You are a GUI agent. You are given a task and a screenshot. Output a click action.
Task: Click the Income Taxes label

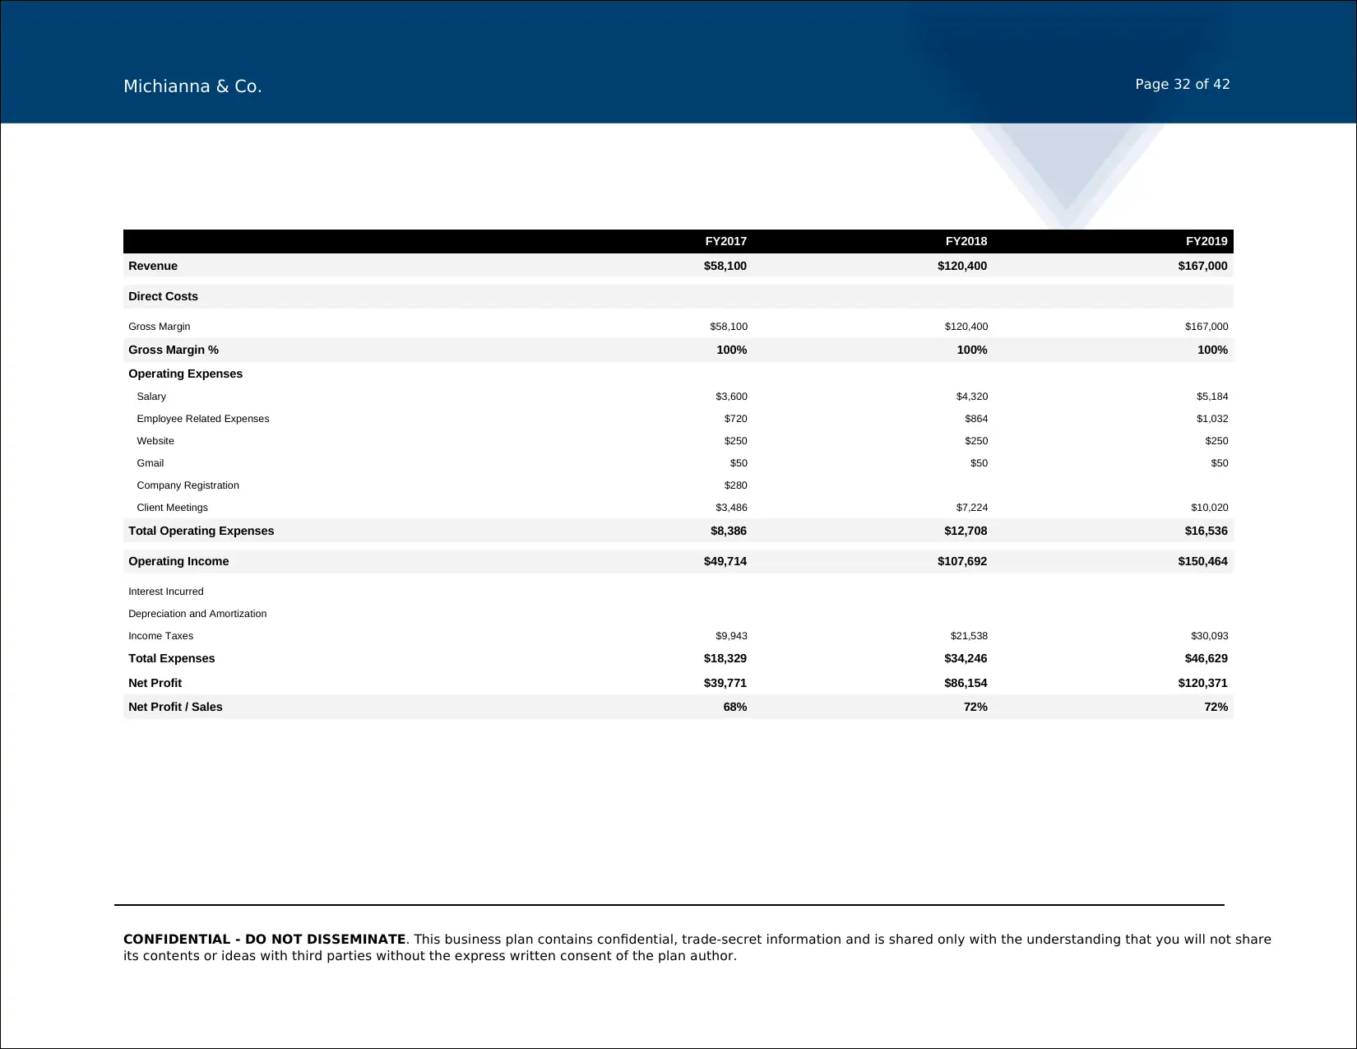(161, 636)
